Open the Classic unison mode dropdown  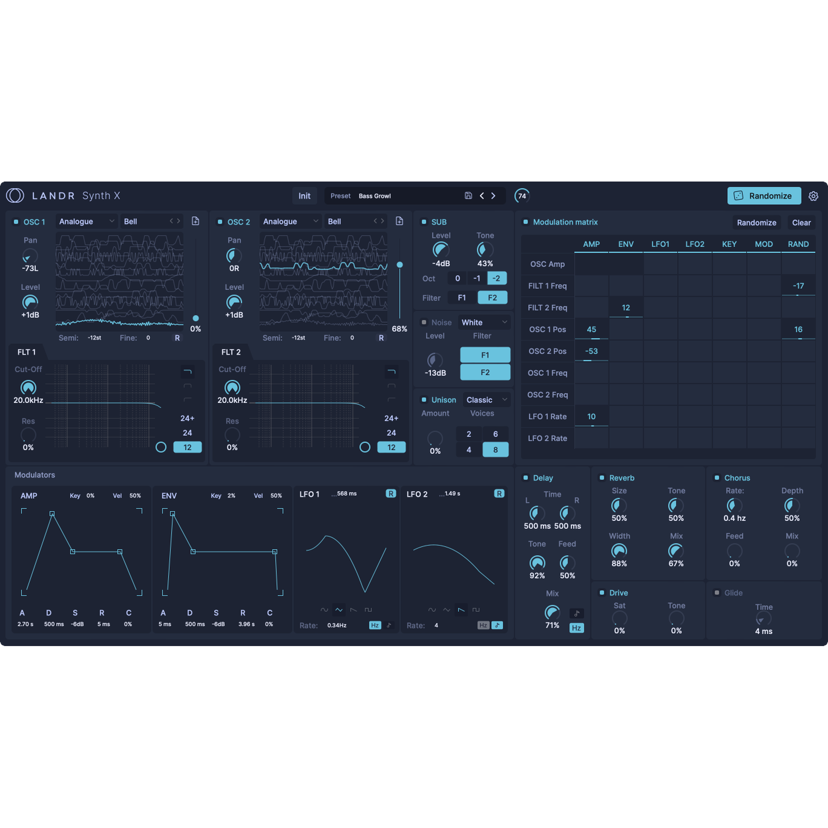[486, 399]
